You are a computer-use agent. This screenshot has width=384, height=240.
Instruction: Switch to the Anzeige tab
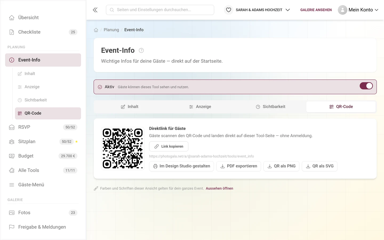tap(200, 107)
